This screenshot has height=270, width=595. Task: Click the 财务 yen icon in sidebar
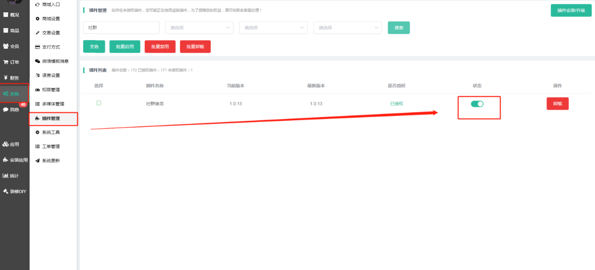click(x=6, y=78)
